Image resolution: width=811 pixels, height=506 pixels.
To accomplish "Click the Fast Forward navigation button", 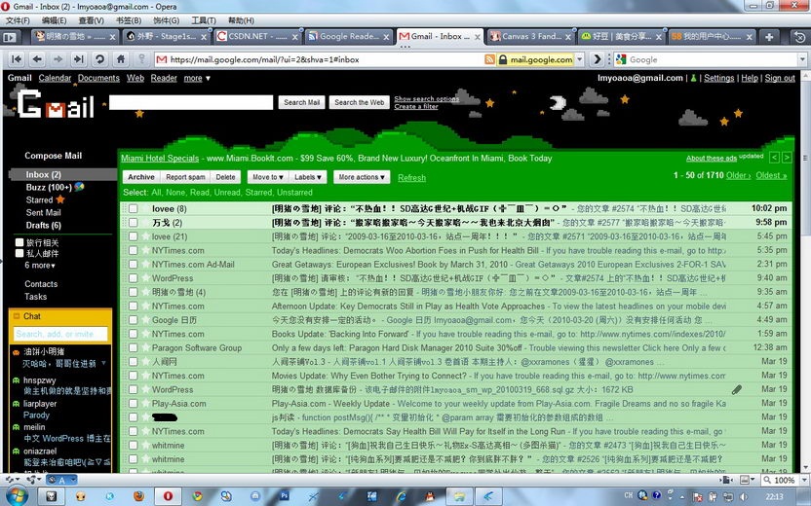I will (x=79, y=59).
